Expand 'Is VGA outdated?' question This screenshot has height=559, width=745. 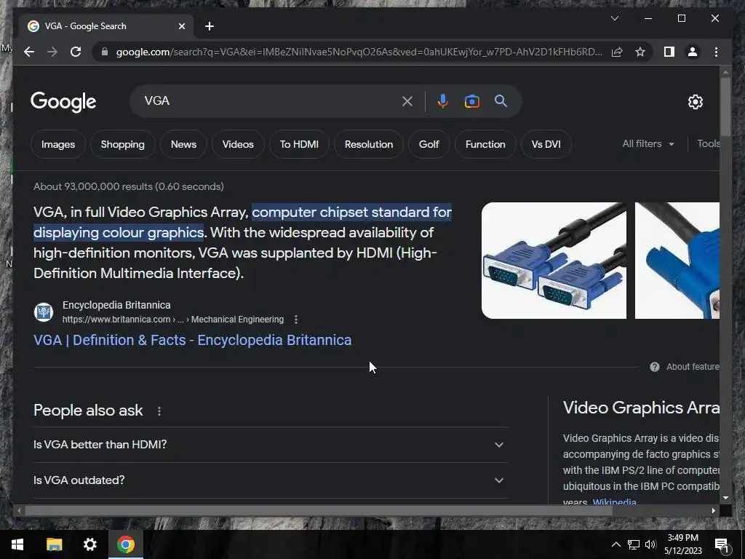(x=271, y=480)
